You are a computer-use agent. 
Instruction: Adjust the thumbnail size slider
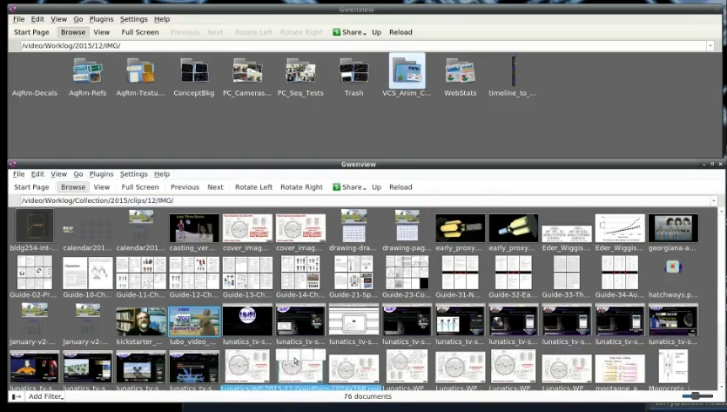tap(696, 396)
